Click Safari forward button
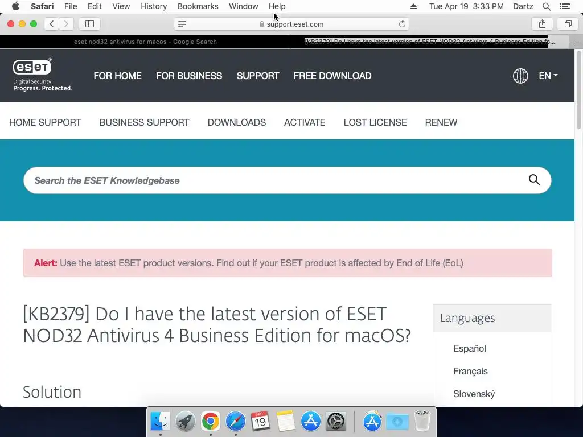 click(x=66, y=24)
